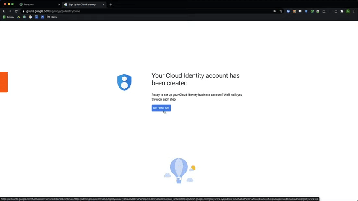Click the address bar URL
Viewport: 358px width, 201px height.
click(x=53, y=11)
